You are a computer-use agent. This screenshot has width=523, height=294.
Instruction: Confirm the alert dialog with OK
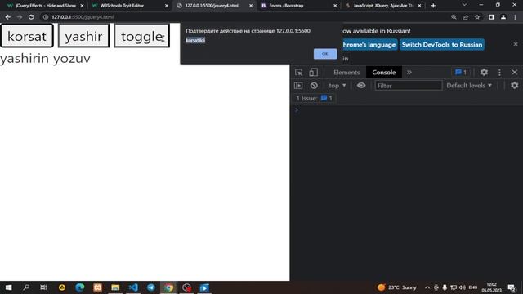[x=325, y=54]
